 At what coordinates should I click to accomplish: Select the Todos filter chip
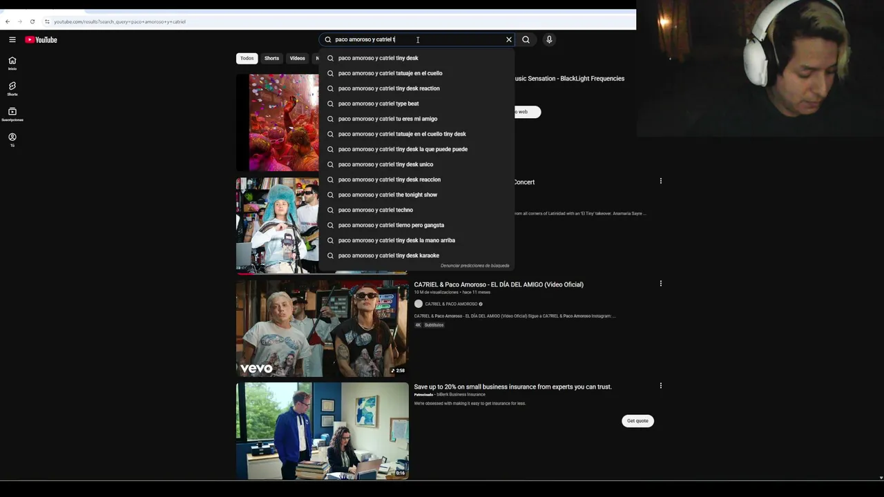(x=247, y=58)
